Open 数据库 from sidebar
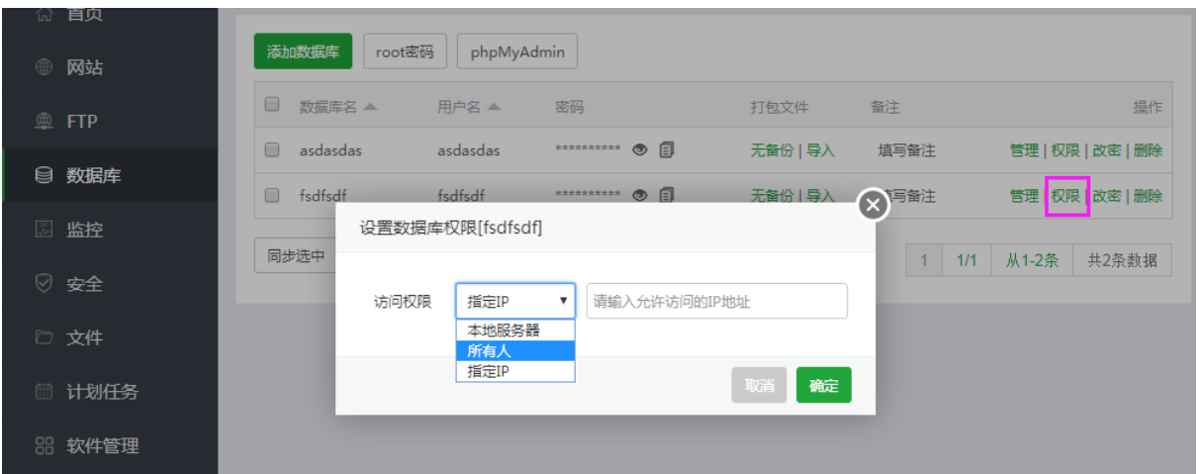Screen dimensions: 1199x474 tap(93, 176)
